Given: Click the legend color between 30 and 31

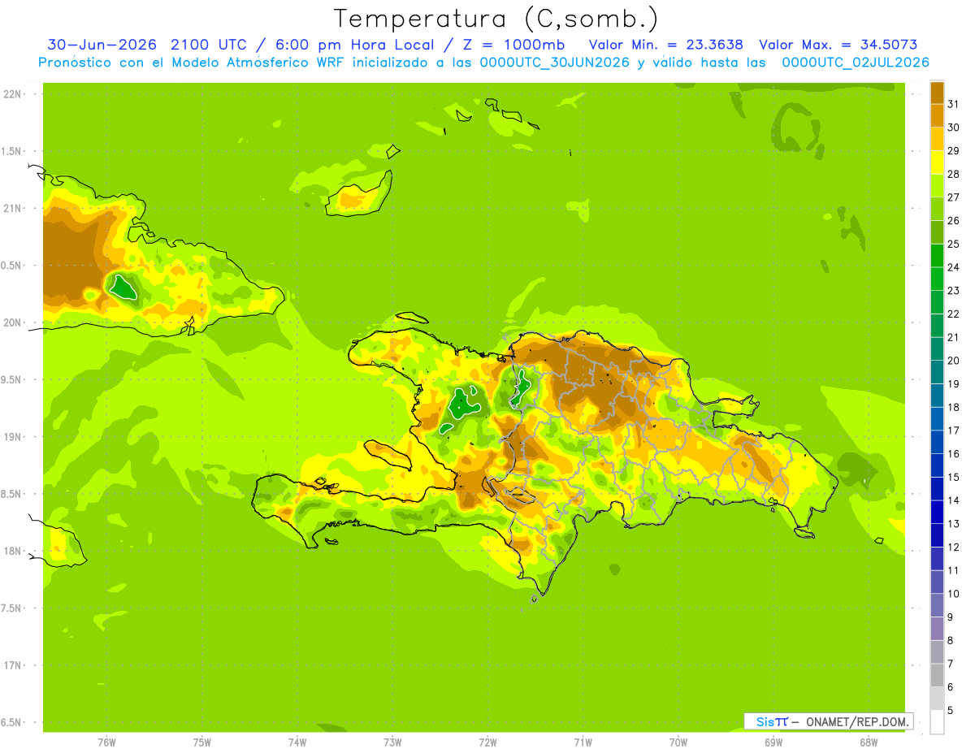Looking at the screenshot, I should tap(937, 115).
